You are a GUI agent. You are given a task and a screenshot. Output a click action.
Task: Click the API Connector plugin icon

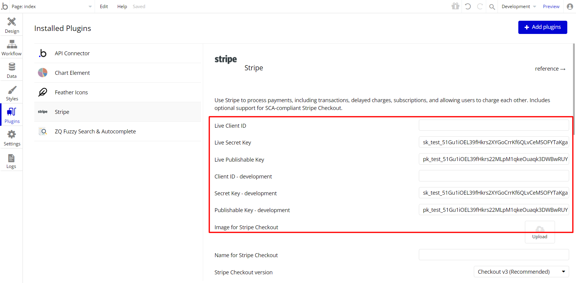pos(43,53)
